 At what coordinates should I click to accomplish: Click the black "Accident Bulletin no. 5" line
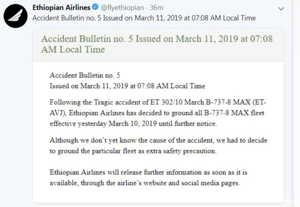85,75
